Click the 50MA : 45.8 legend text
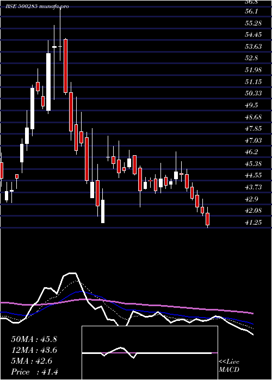 [34, 339]
